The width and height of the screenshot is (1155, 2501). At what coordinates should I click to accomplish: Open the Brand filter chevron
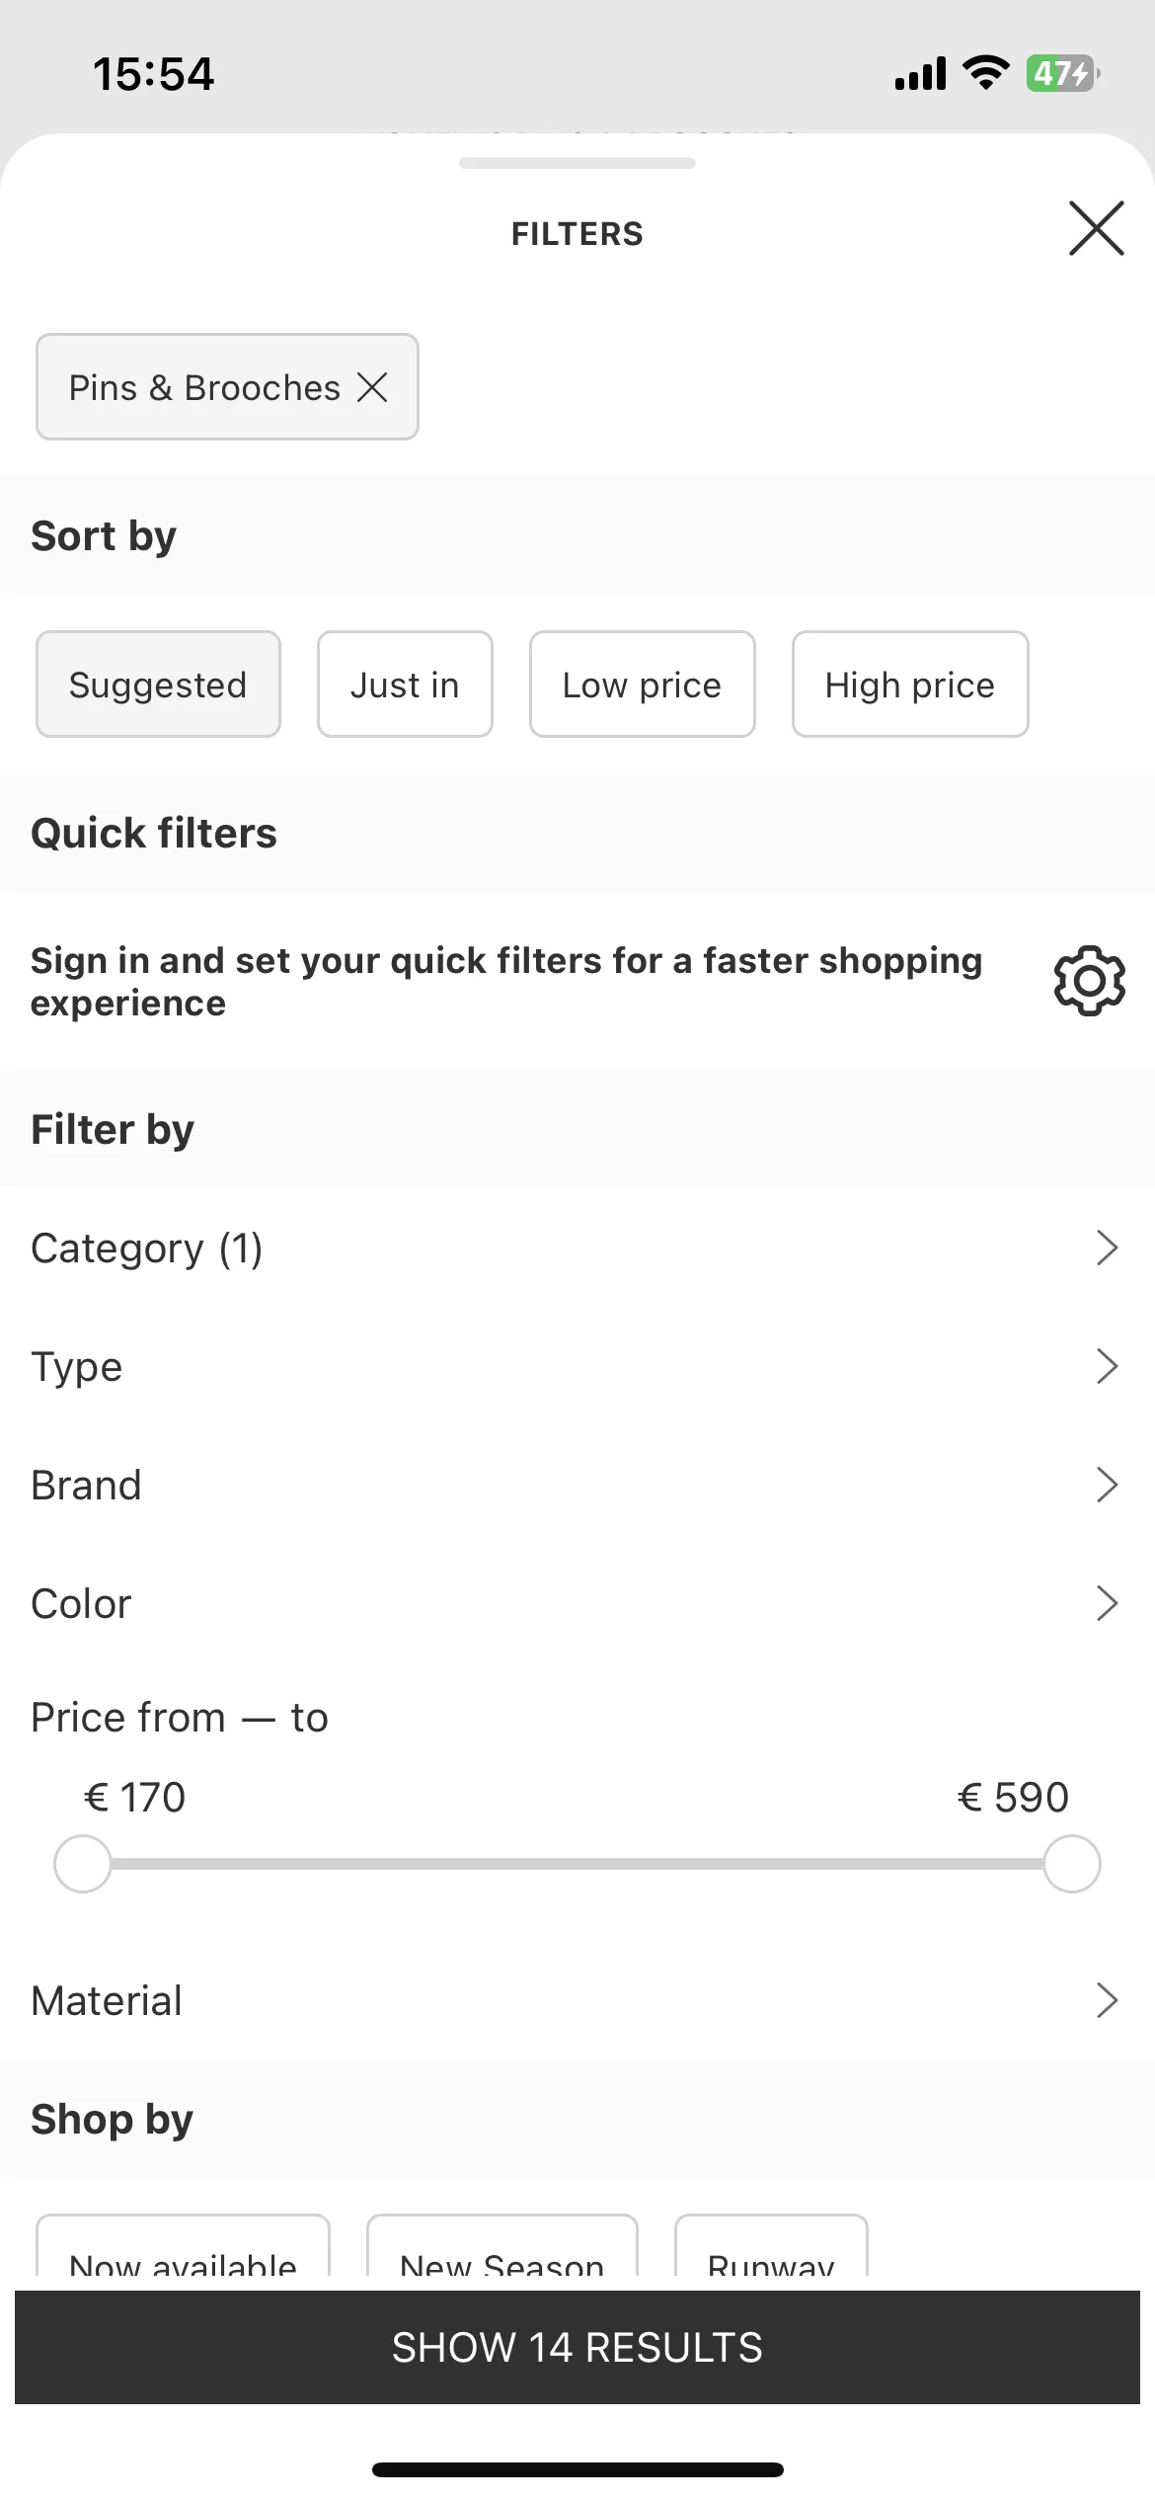pyautogui.click(x=1107, y=1486)
